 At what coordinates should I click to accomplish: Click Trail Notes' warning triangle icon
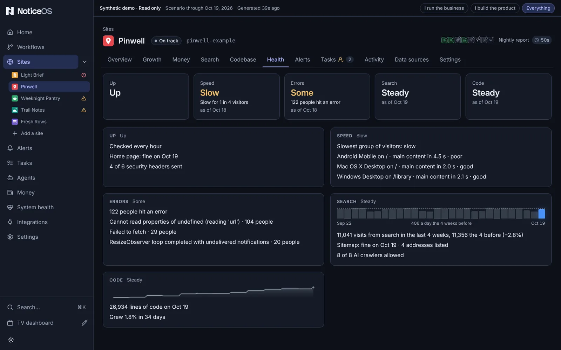pos(84,110)
